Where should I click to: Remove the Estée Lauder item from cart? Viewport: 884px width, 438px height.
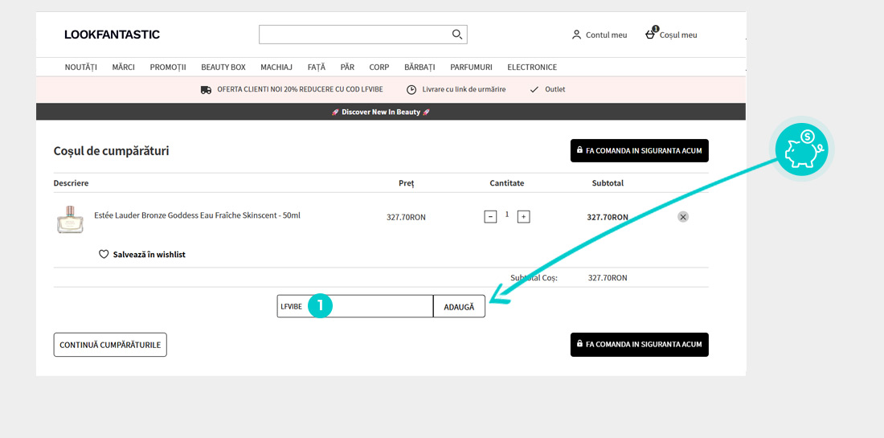[683, 217]
